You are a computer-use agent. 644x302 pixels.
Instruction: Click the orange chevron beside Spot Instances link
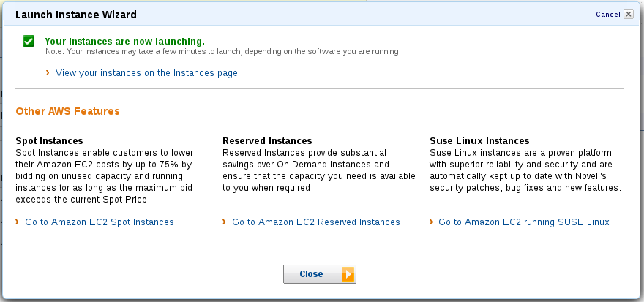pos(18,222)
